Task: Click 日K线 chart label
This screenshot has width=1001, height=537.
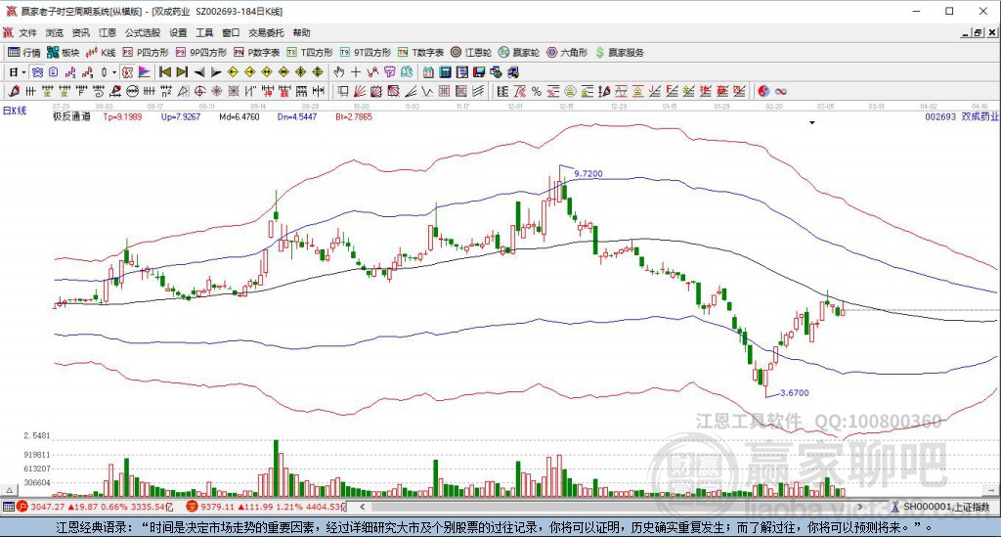Action: (x=15, y=111)
